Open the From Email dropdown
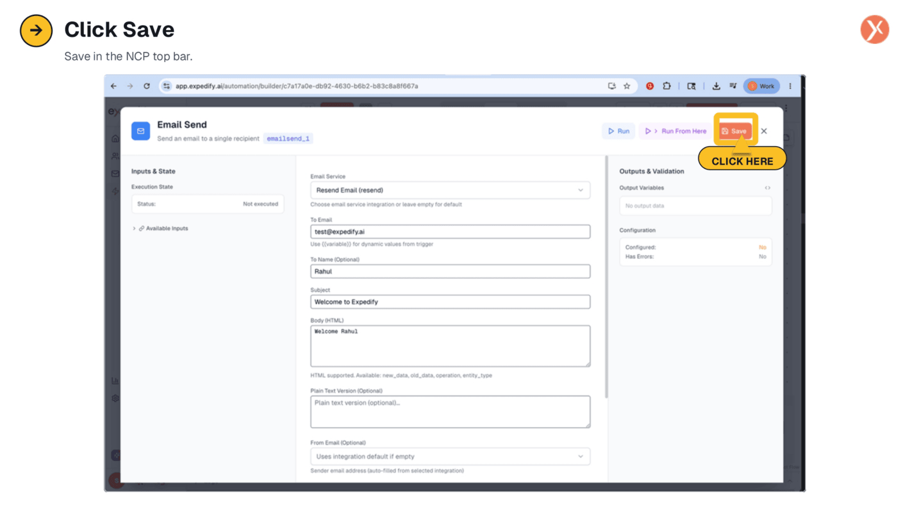This screenshot has width=910, height=512. pos(450,456)
